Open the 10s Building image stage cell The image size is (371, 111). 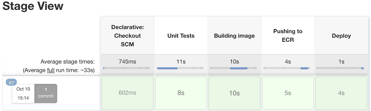(x=234, y=93)
